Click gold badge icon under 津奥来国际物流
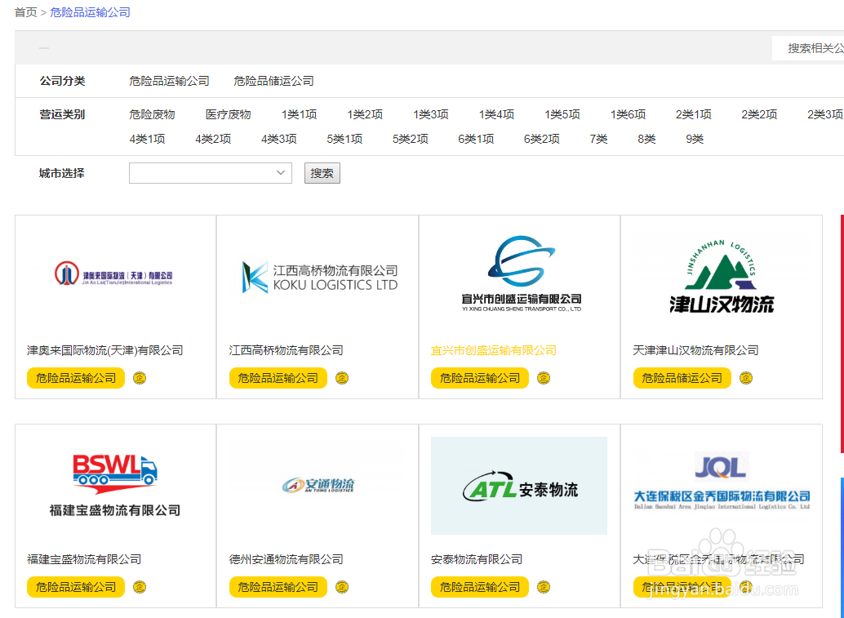This screenshot has width=844, height=618. (140, 378)
